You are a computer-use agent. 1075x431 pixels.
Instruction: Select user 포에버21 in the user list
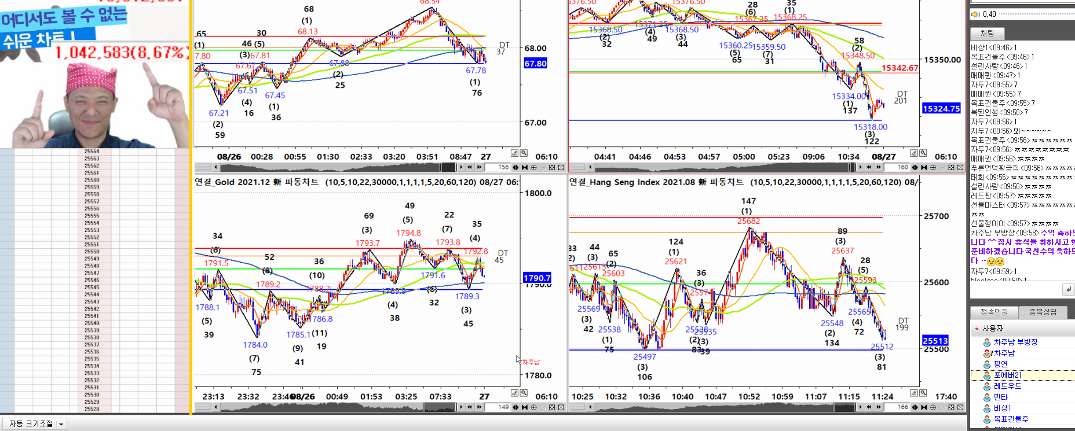tap(1007, 375)
